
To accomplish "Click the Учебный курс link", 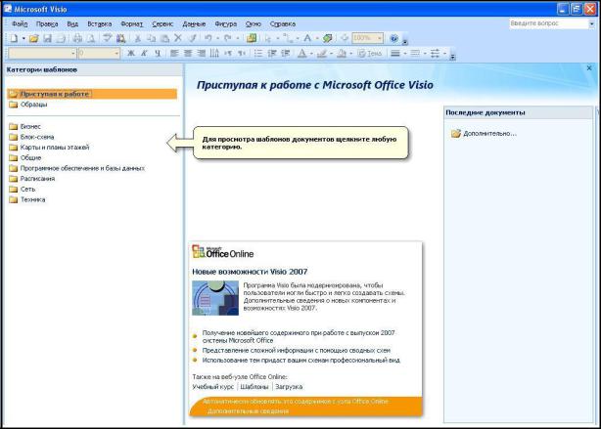I will [x=212, y=387].
